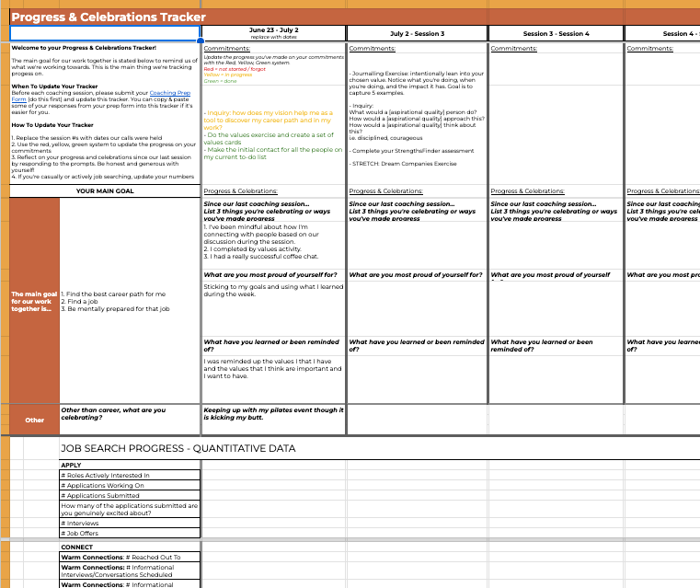
Task: Click 'Commitments:' heading in Session 3 - Session 4 column
Action: click(x=514, y=48)
